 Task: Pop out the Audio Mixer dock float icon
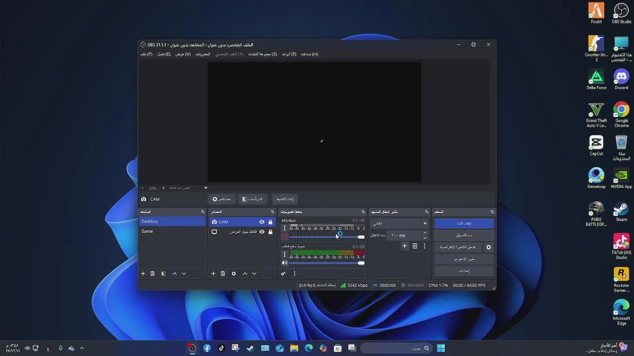point(363,212)
